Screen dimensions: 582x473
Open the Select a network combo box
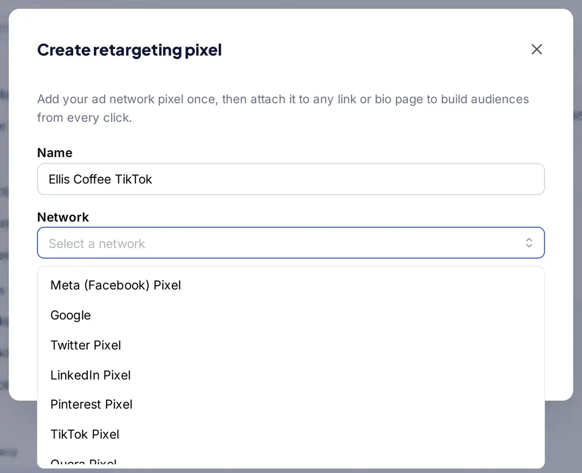[290, 243]
